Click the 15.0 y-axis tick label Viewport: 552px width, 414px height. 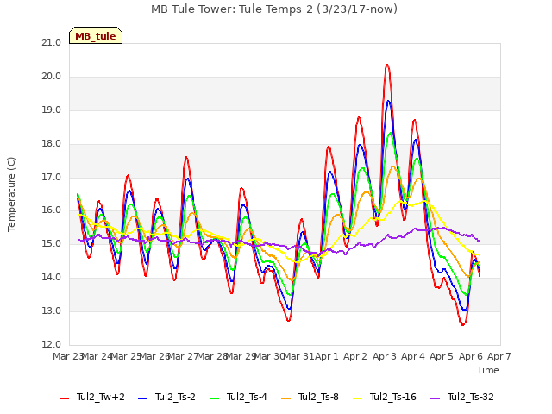click(x=52, y=243)
